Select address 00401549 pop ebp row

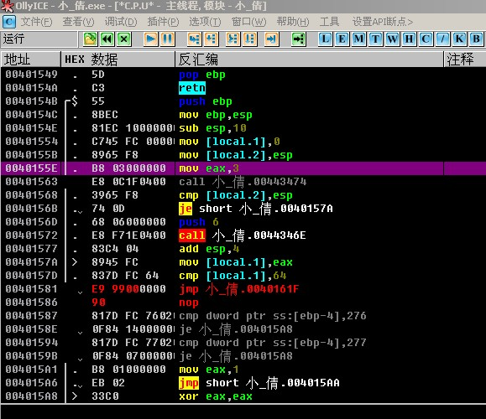click(243, 75)
